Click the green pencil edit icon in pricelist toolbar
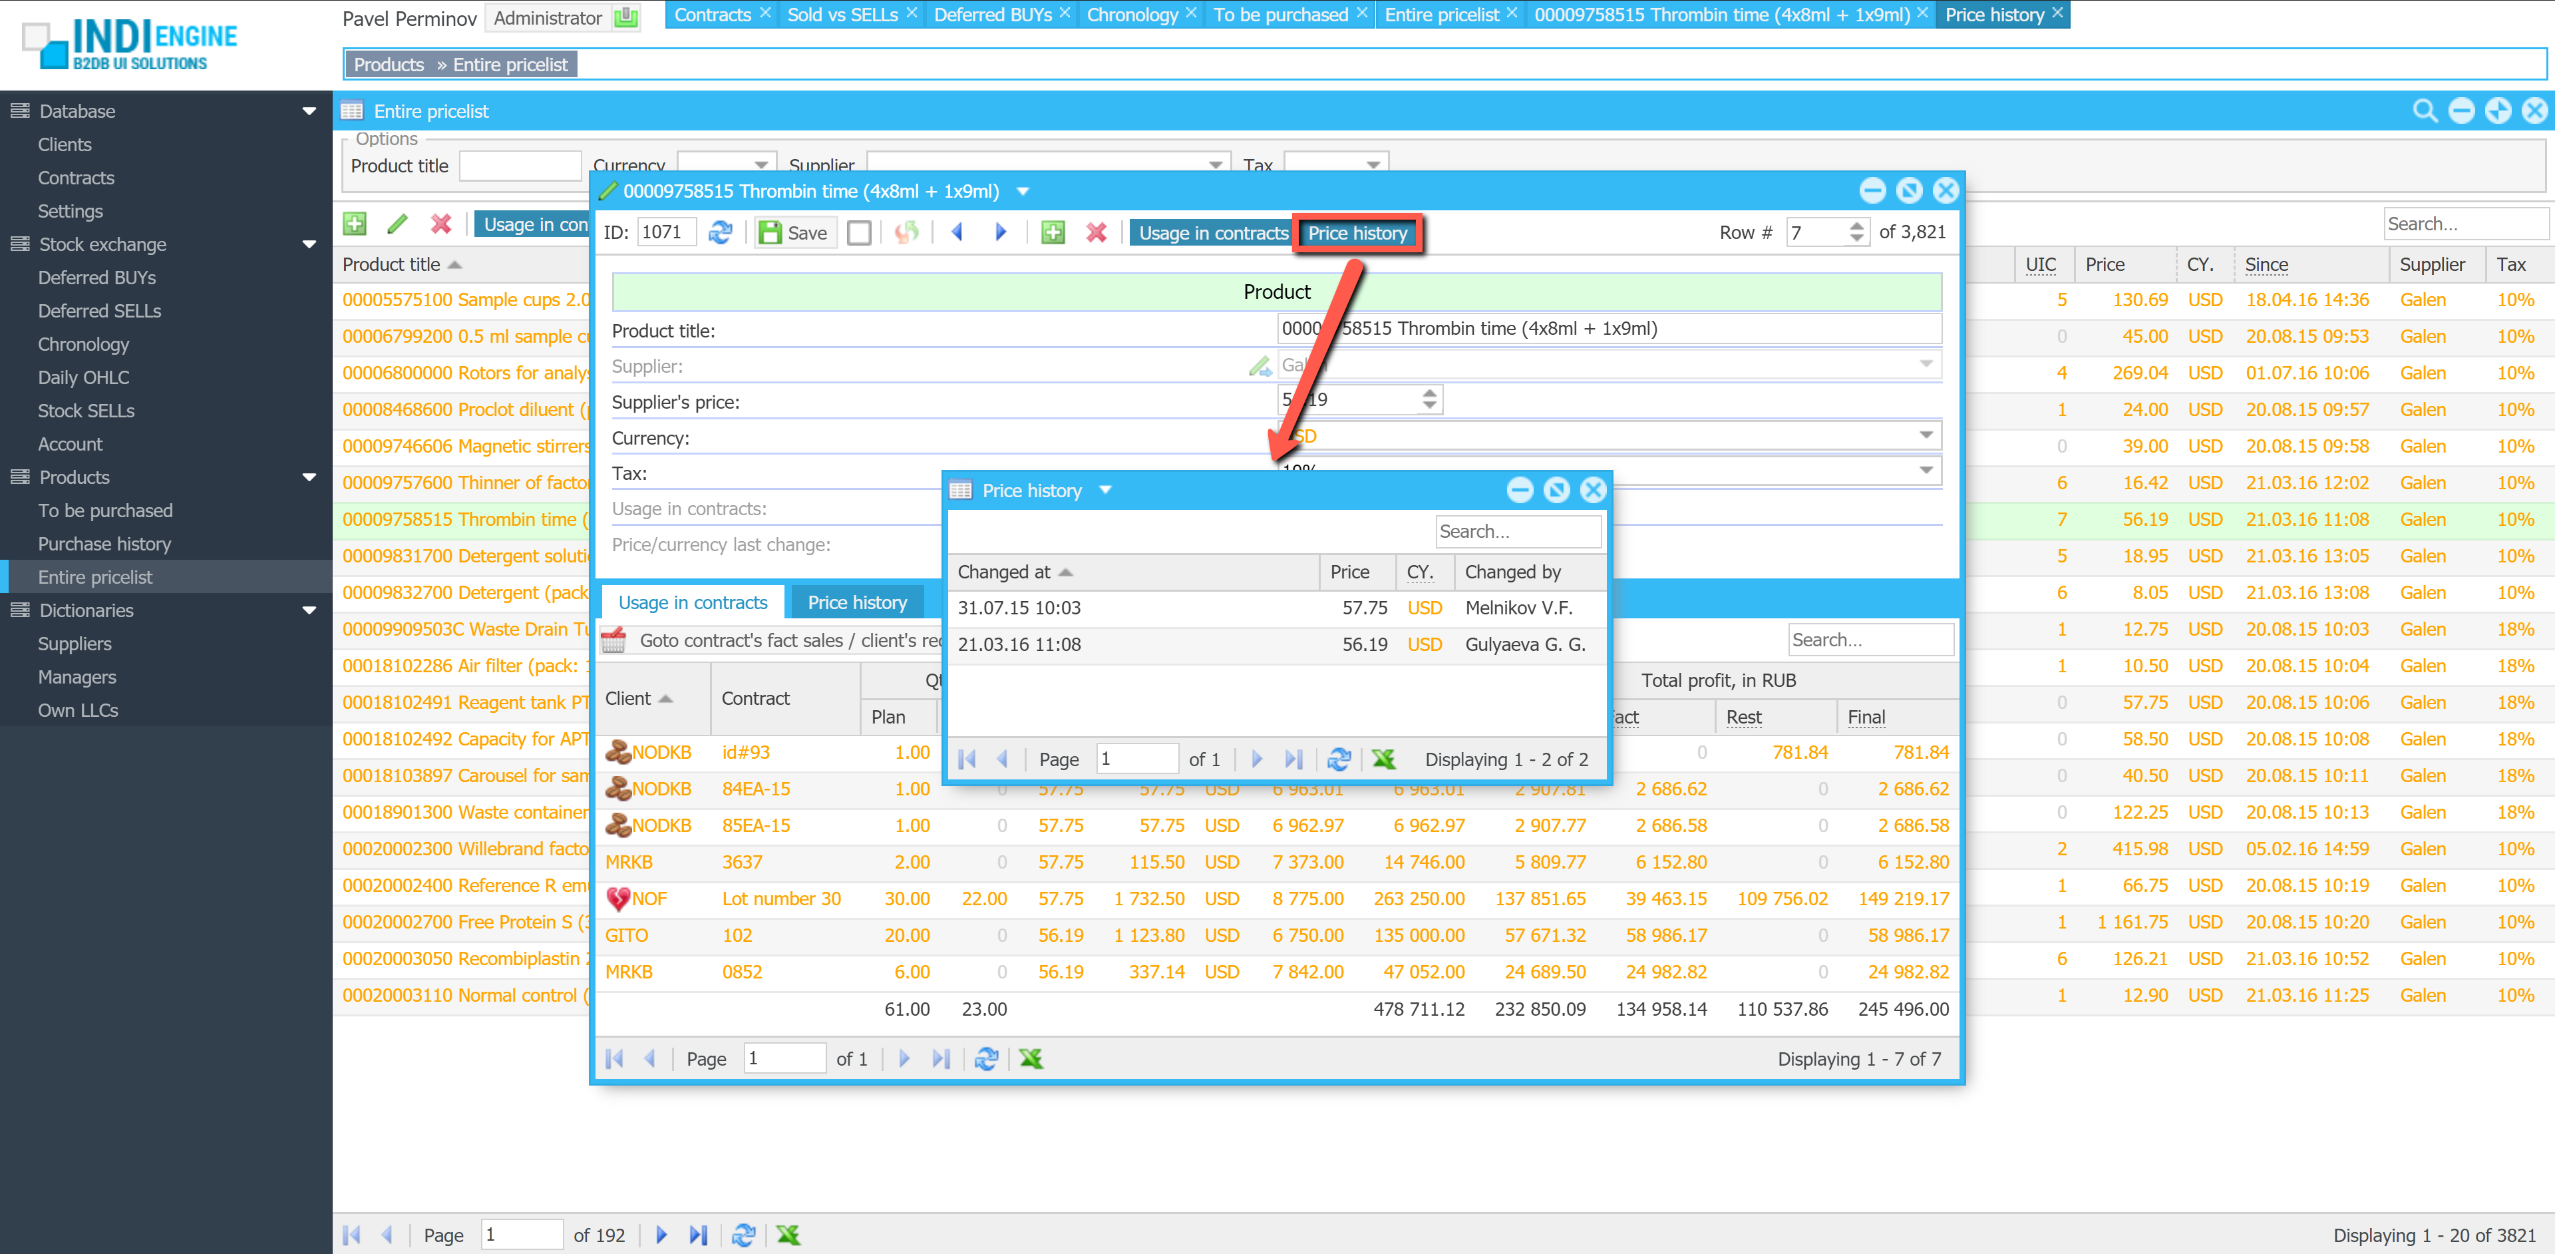Viewport: 2555px width, 1254px height. (x=398, y=224)
